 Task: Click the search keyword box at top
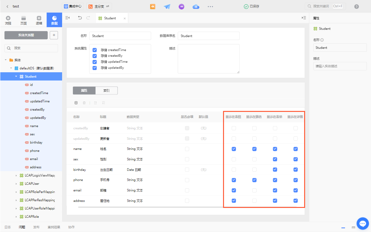pyautogui.click(x=325, y=6)
